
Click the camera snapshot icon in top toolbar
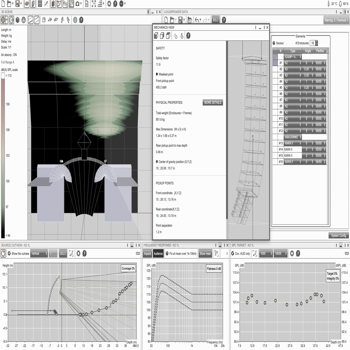(x=78, y=4)
